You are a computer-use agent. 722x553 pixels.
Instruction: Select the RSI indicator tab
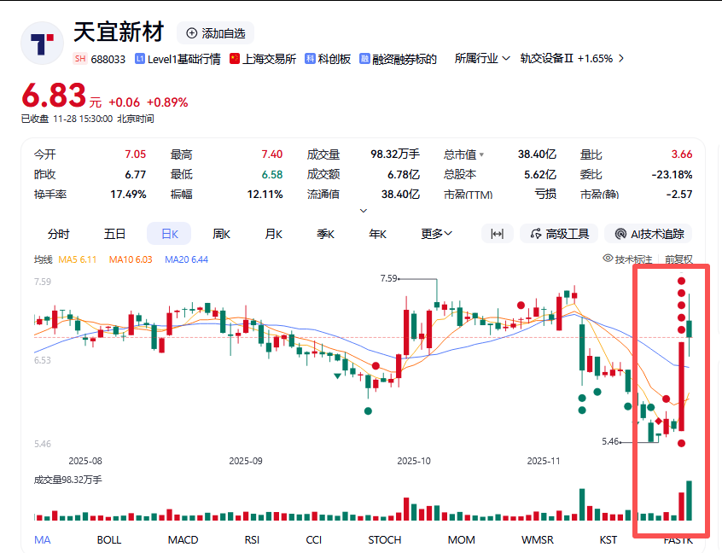[252, 539]
